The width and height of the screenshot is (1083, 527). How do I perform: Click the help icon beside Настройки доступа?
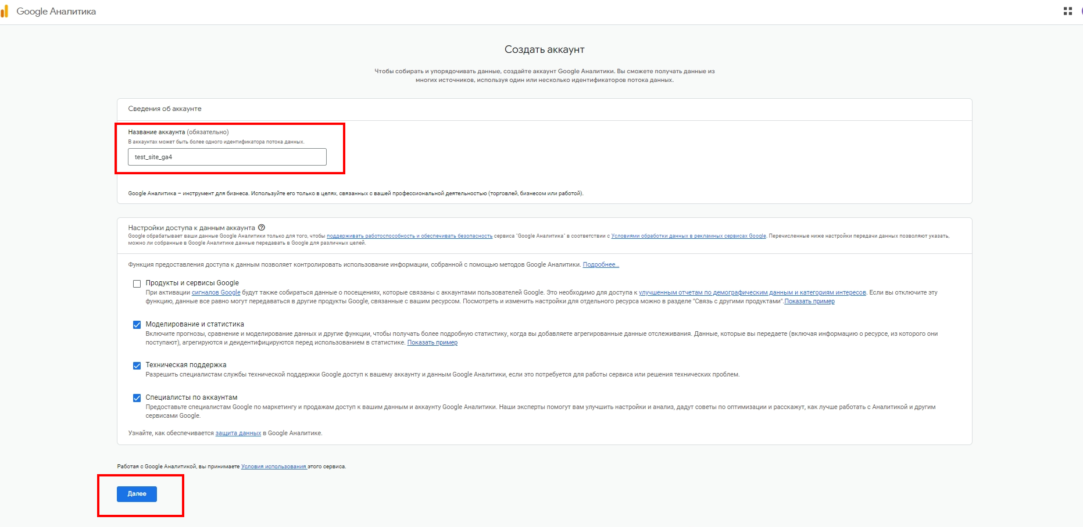click(x=262, y=227)
